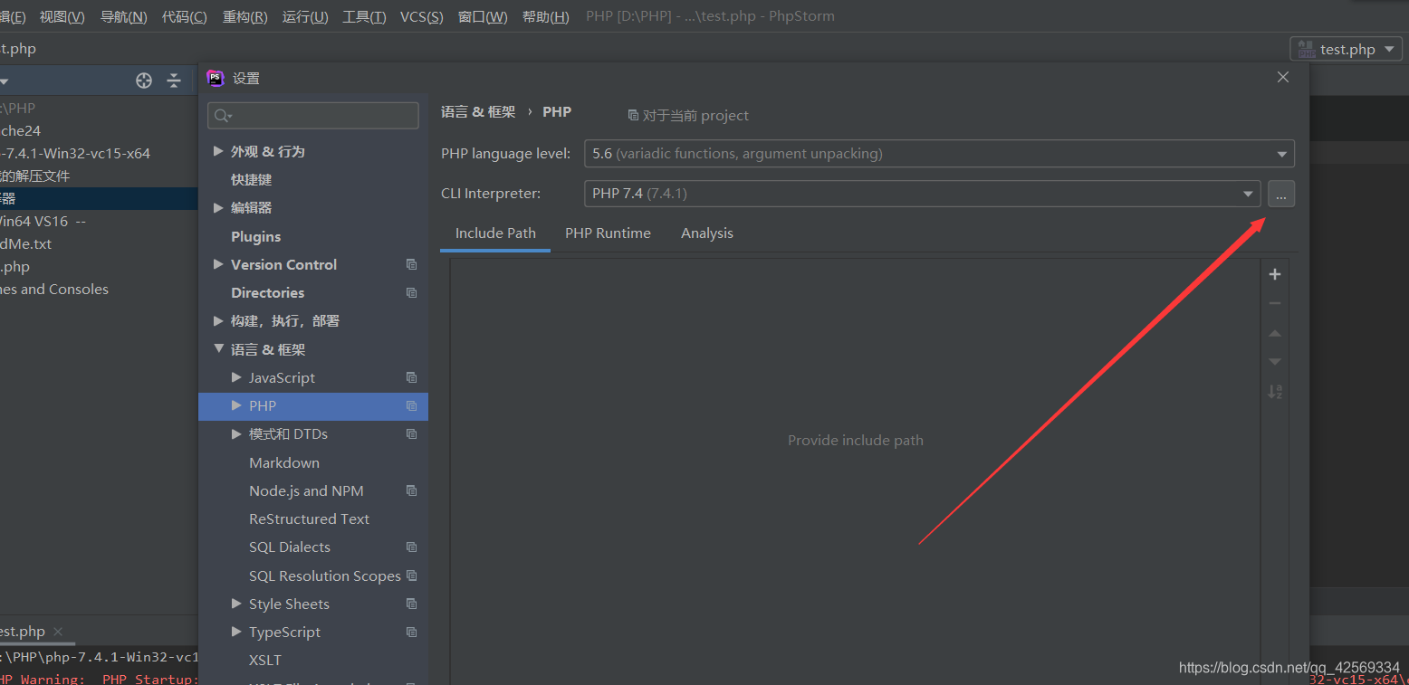Close the test.php bottom run tab
The image size is (1409, 685).
58,632
